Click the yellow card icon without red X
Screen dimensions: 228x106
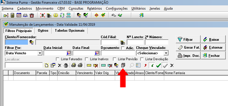[x=89, y=65]
